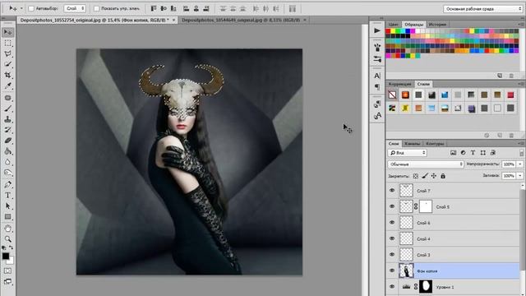Select the Paint Bucket tool
This screenshot has width=526, height=296.
(7, 151)
